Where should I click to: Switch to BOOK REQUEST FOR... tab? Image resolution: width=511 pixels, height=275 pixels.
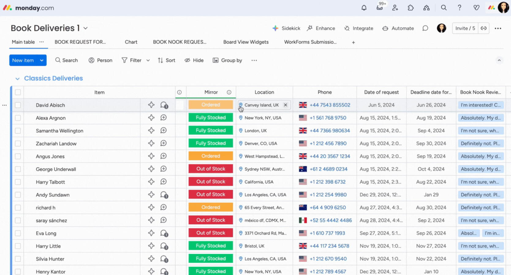[x=80, y=42]
